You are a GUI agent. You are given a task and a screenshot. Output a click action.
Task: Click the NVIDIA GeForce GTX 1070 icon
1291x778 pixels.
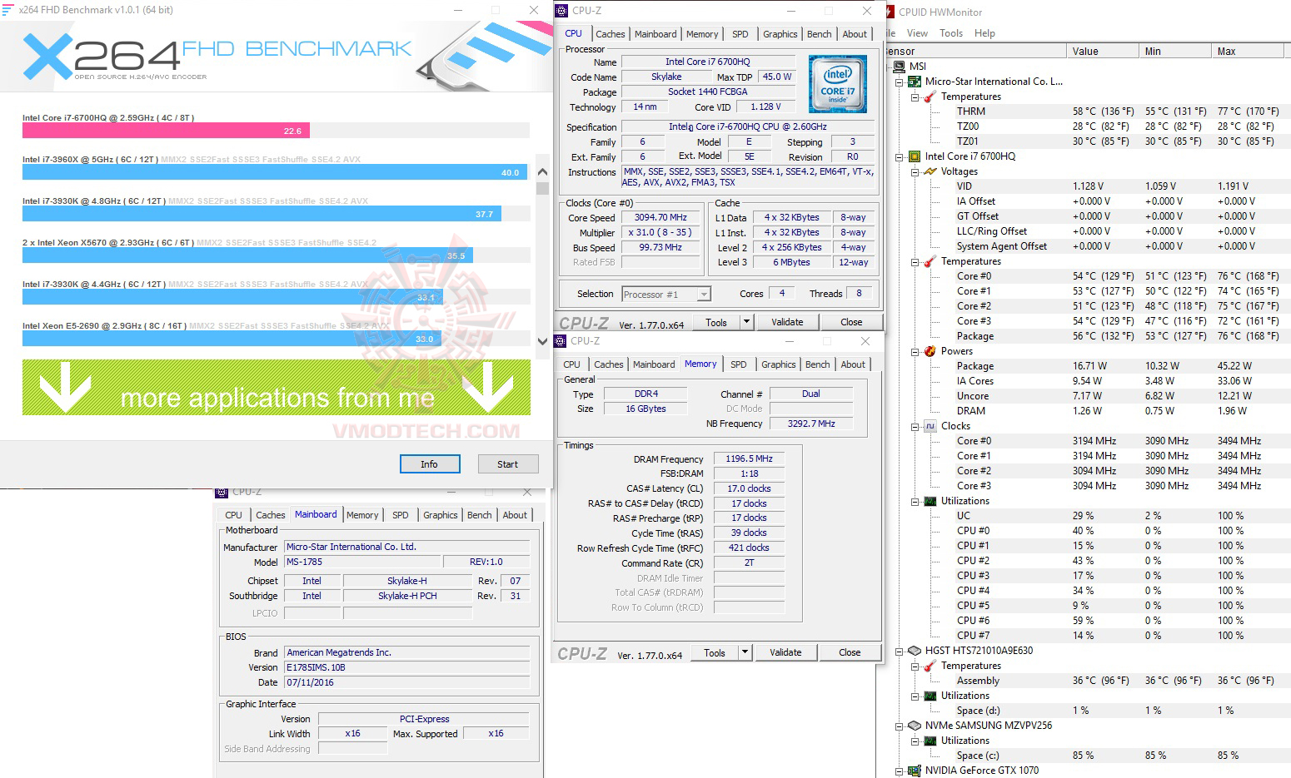[913, 770]
